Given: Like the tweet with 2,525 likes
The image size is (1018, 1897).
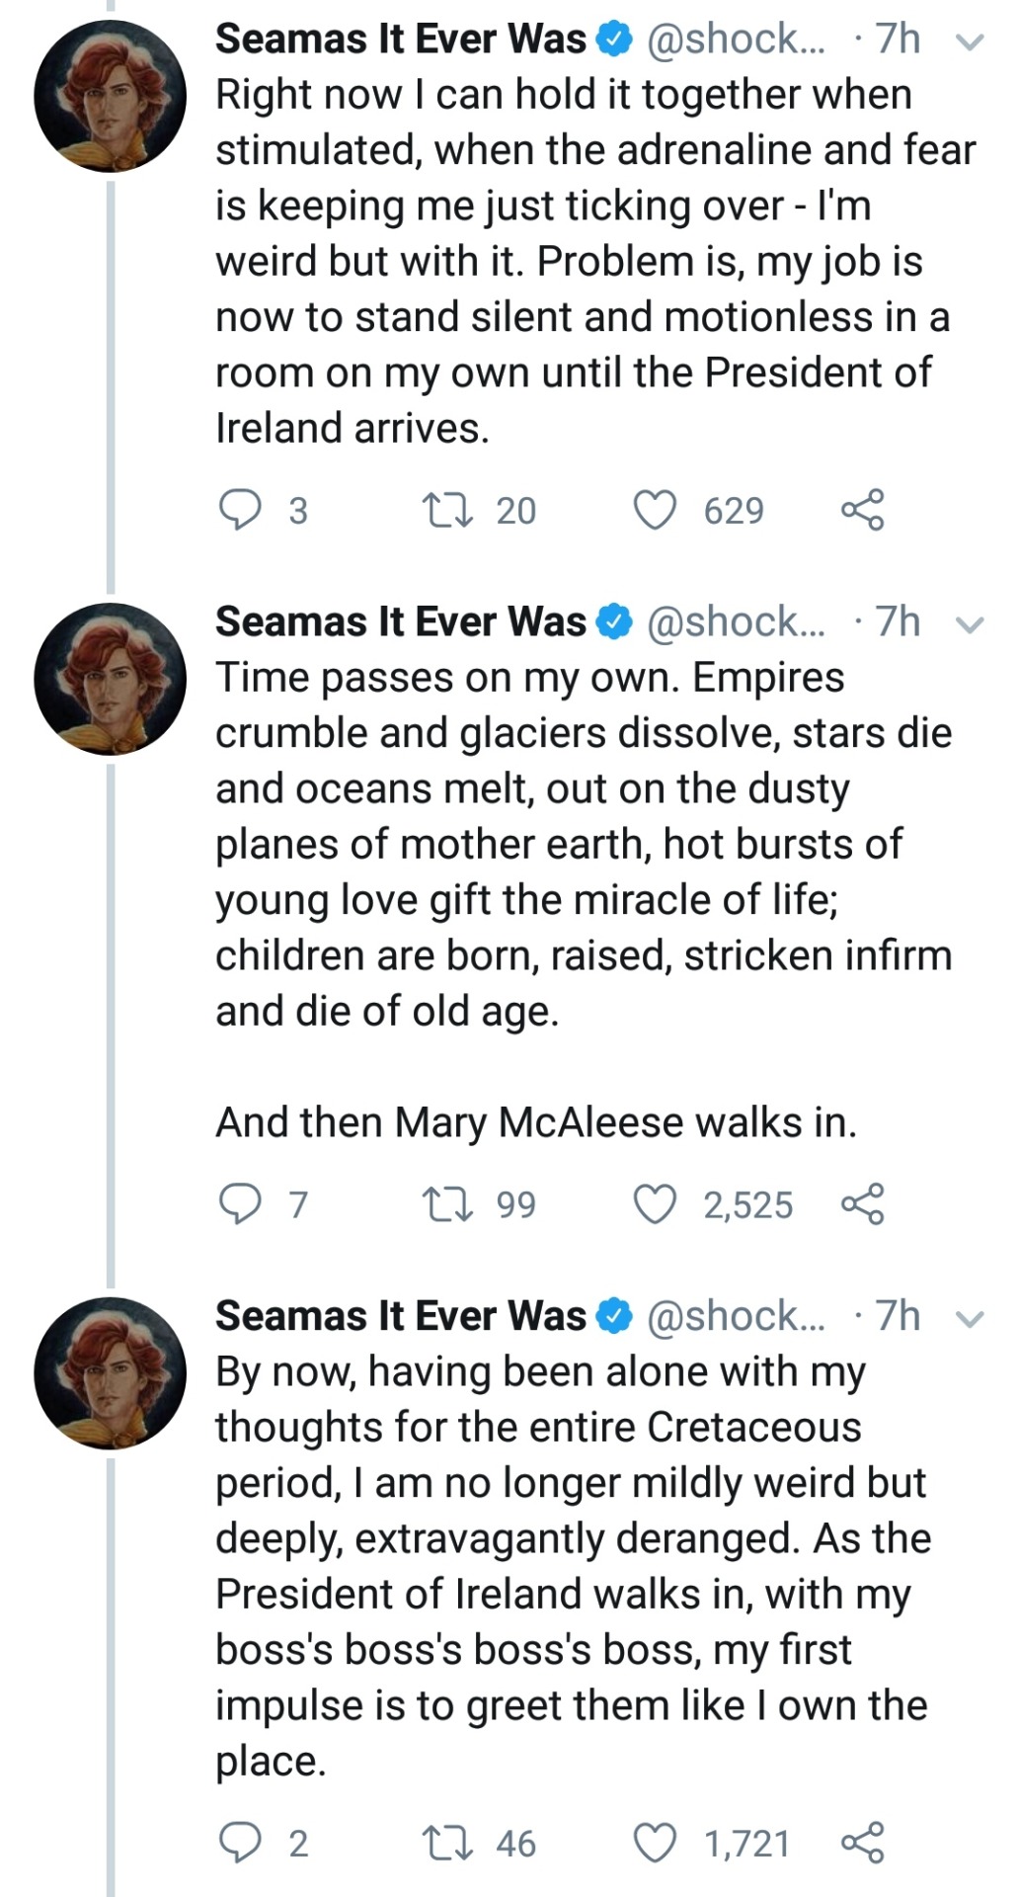Looking at the screenshot, I should point(655,1204).
